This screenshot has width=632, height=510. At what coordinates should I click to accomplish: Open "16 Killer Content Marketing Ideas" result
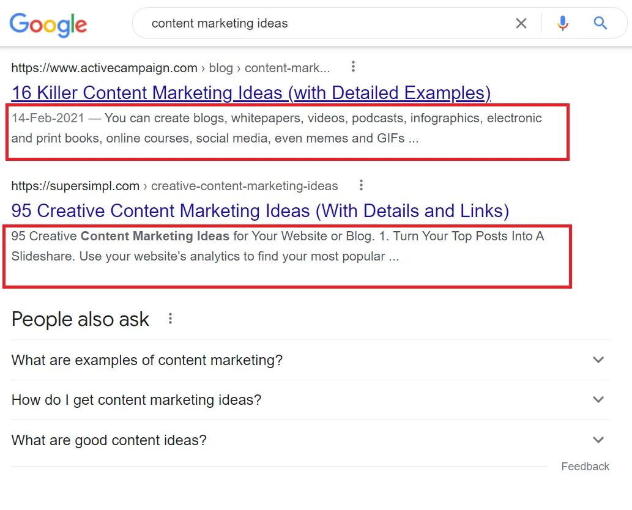coord(251,93)
